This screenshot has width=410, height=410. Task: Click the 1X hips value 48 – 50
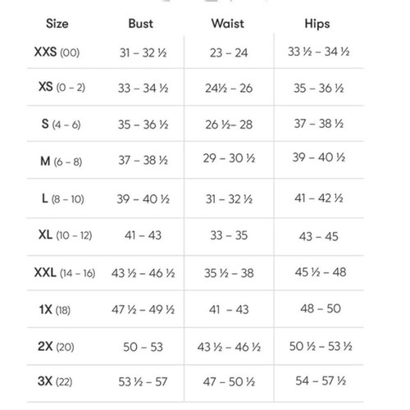pyautogui.click(x=321, y=308)
